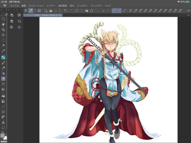The width and height of the screenshot is (191, 143).
Task: Create a new canvas file
Action: click(x=46, y=11)
